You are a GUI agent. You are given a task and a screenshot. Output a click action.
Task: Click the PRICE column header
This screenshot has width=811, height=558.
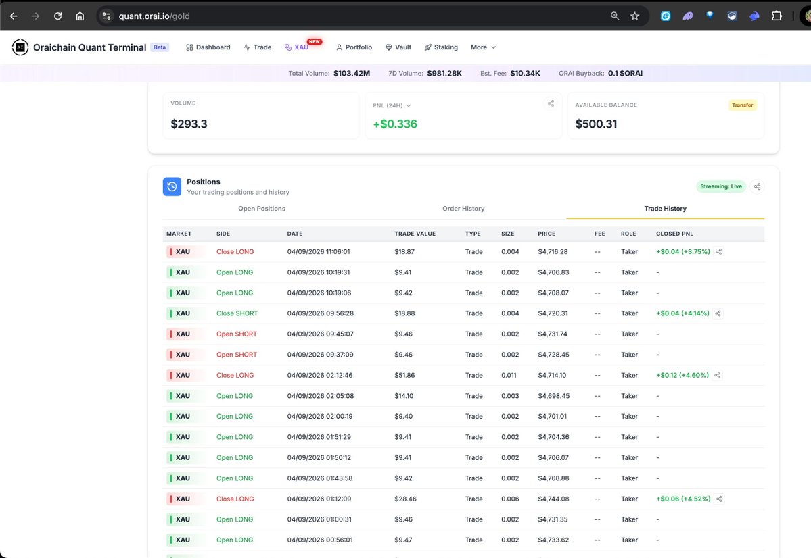click(x=546, y=234)
